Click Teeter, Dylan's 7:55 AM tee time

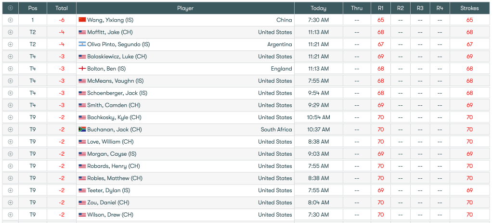point(318,190)
